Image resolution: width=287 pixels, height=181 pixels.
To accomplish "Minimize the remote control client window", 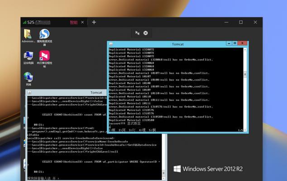I will pos(226,22).
